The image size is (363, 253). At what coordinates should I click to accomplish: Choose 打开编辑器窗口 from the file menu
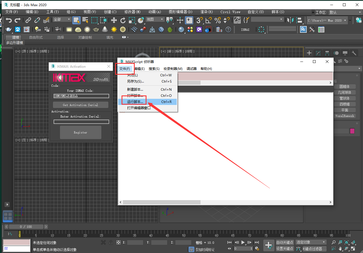click(147, 108)
